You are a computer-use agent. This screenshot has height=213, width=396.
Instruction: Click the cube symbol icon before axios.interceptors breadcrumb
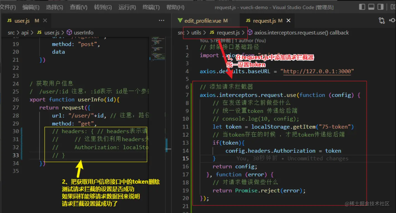250,33
